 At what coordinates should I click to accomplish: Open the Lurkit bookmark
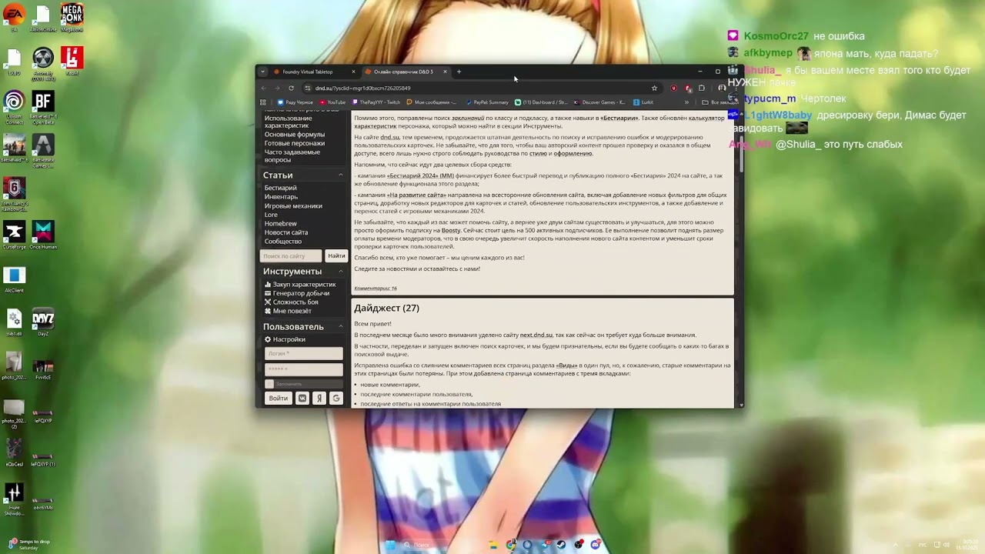(643, 102)
